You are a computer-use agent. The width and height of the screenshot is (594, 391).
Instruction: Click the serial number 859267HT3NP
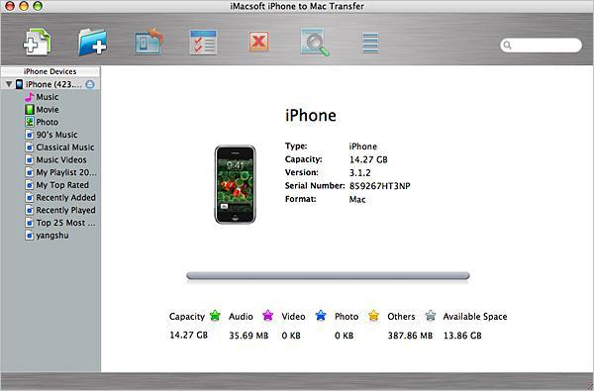379,186
